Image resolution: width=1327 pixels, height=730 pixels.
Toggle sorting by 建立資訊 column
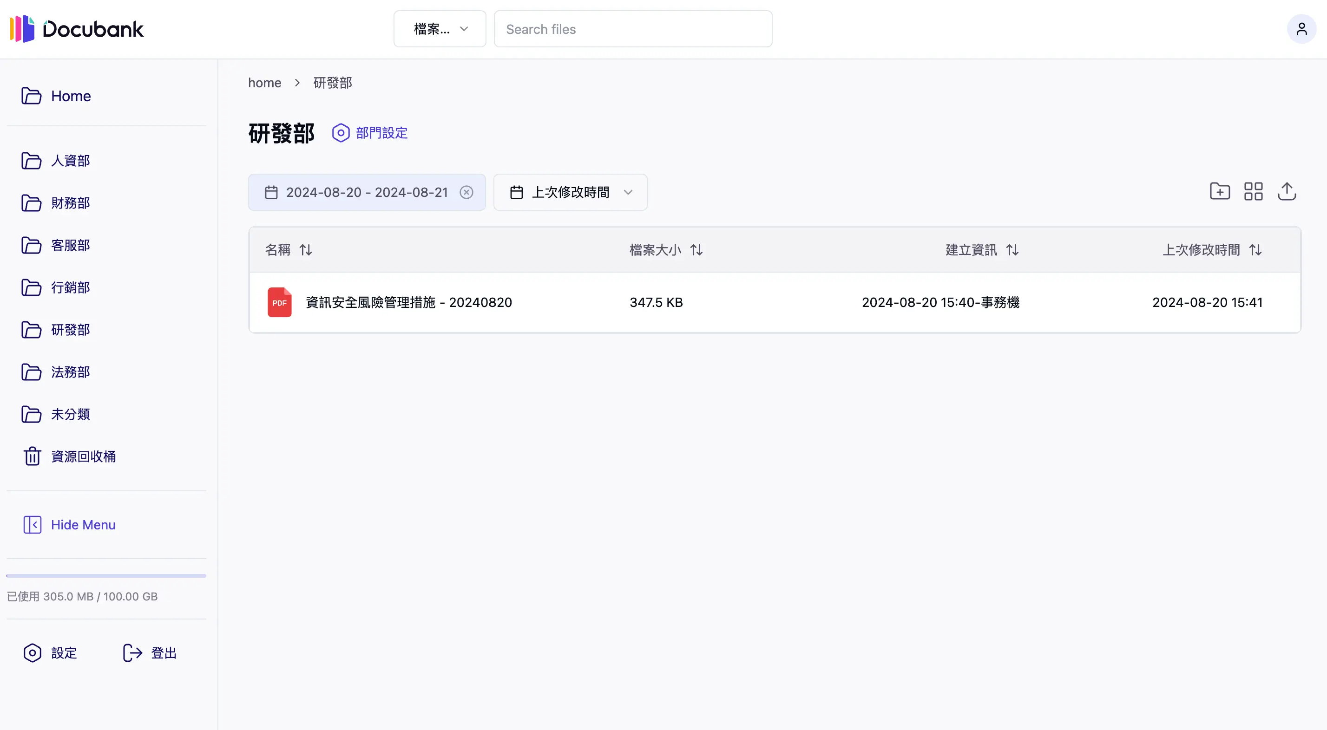pos(1012,250)
